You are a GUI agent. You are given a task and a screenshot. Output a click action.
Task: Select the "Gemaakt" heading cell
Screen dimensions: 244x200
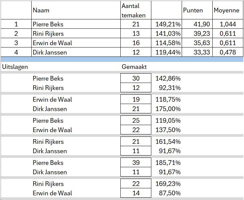134,67
